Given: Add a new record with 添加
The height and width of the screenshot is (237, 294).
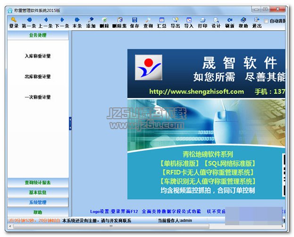Looking at the screenshot, I should 91,23.
